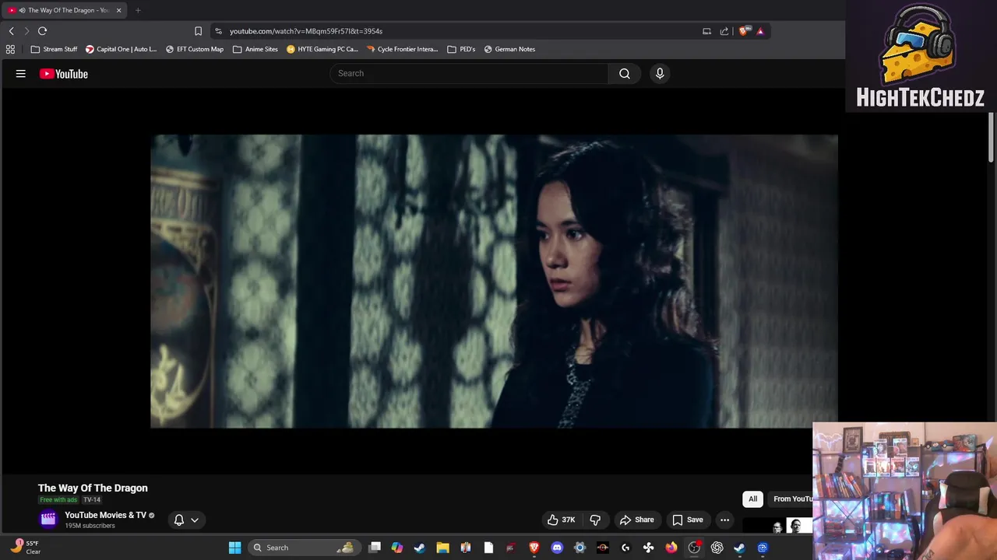Open the Anime Sites bookmarks folder

[x=255, y=49]
